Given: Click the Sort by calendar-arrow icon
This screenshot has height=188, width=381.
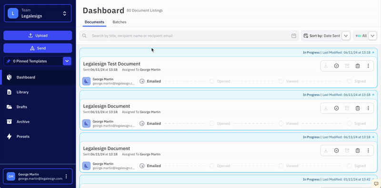Looking at the screenshot, I should coord(306,36).
